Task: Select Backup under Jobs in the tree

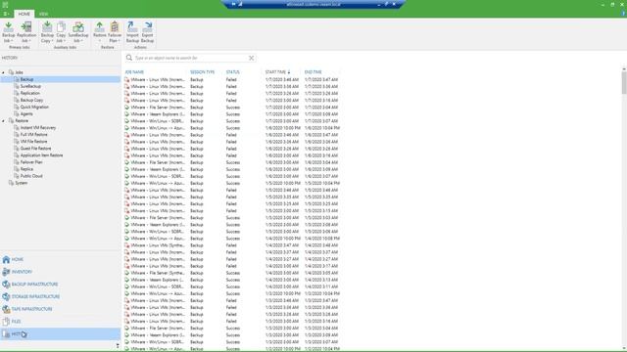Action: point(26,79)
